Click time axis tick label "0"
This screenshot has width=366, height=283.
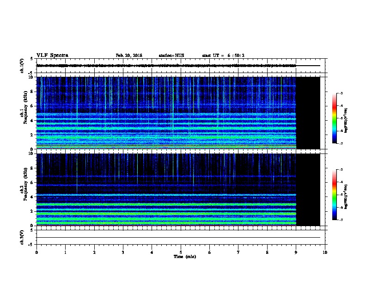point(37,252)
